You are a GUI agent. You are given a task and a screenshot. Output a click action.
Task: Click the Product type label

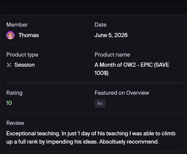(22, 55)
